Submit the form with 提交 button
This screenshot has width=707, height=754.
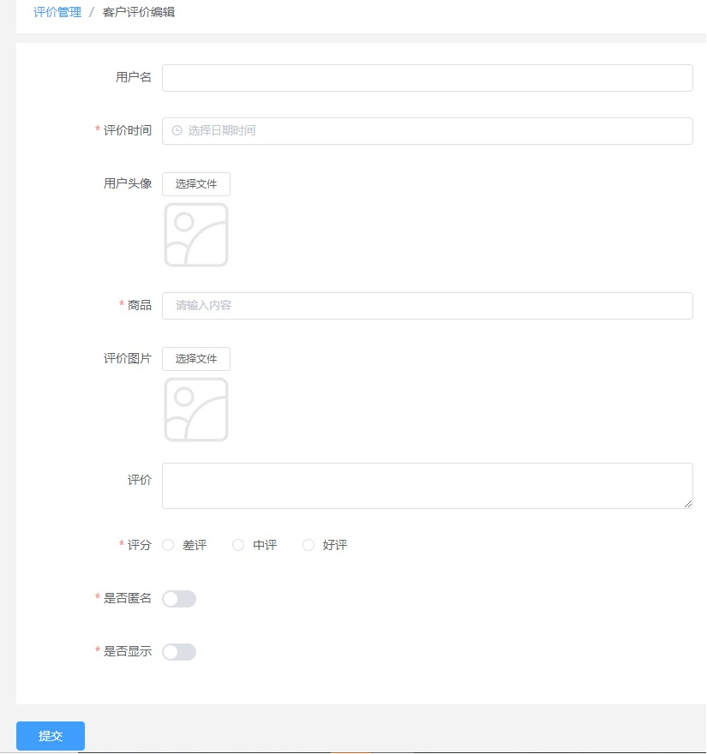(x=51, y=736)
